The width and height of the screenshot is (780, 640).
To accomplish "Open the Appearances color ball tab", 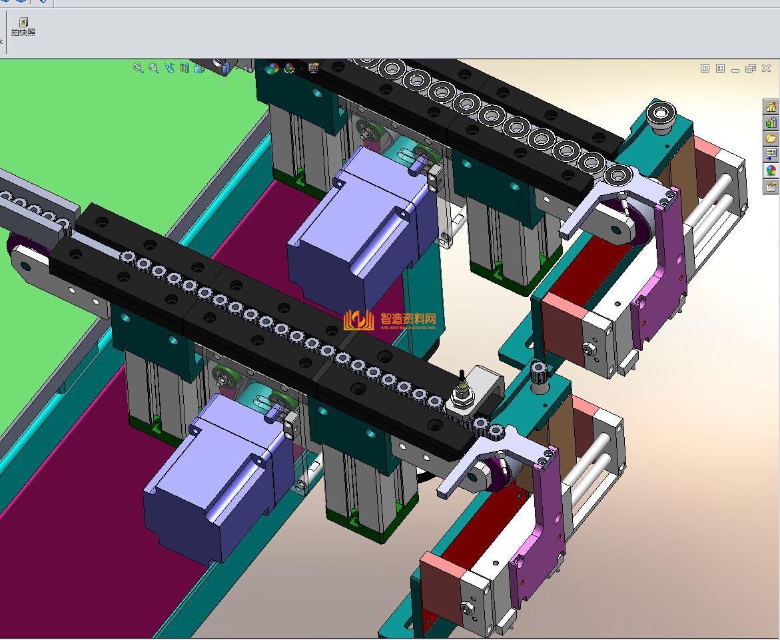I will pos(771,170).
